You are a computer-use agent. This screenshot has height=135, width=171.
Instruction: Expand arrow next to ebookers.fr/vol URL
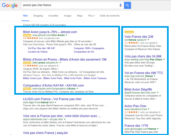[x=149, y=109]
